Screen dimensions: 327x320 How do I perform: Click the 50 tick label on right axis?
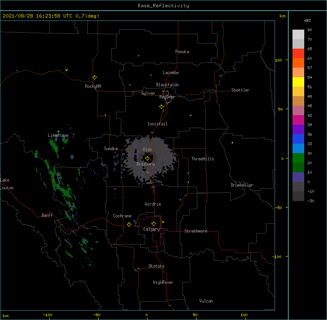[280, 109]
